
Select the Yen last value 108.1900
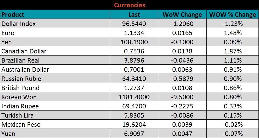[x=134, y=42]
